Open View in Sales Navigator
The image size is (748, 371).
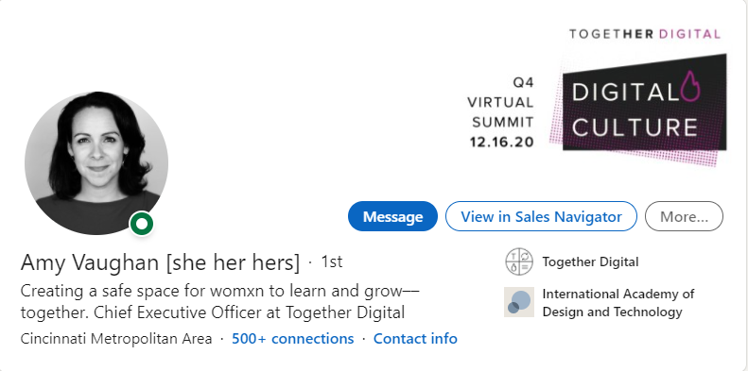pyautogui.click(x=541, y=216)
